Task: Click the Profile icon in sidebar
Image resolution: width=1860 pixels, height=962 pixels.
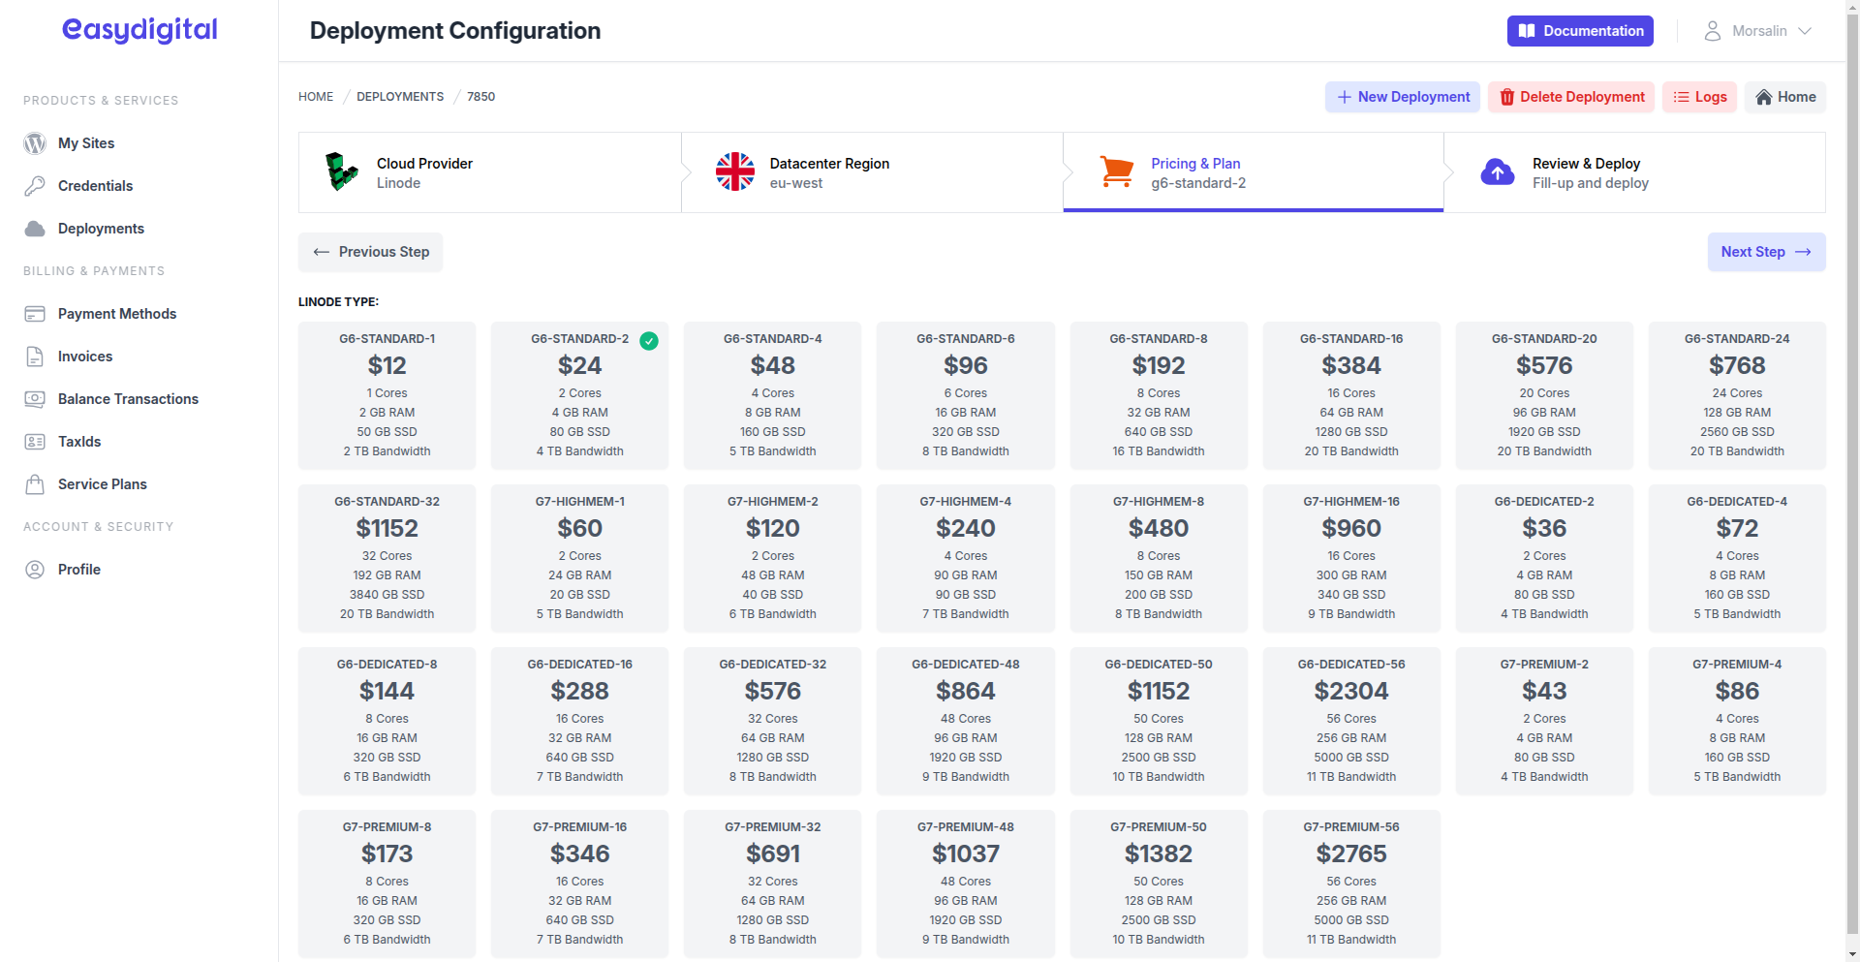Action: click(x=35, y=569)
